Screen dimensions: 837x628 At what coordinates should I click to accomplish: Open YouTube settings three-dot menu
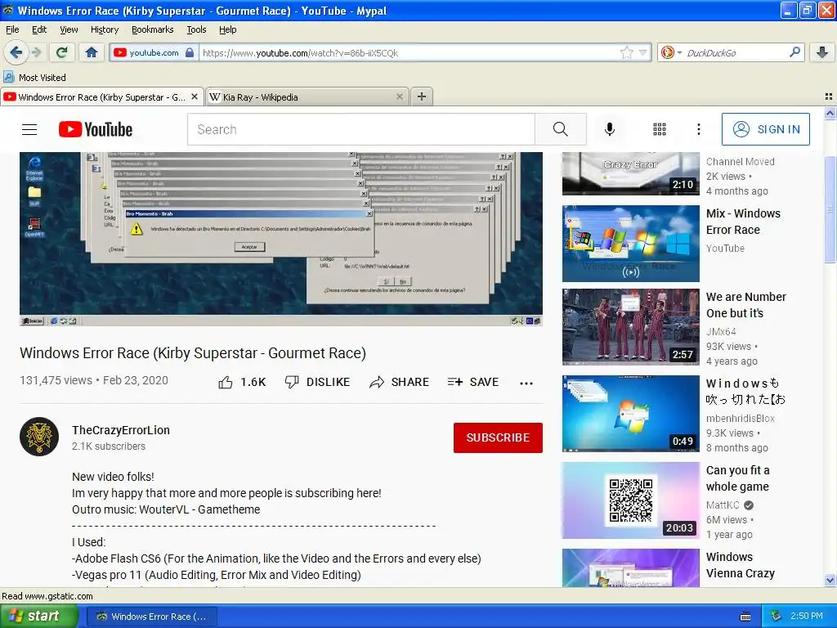pos(698,129)
